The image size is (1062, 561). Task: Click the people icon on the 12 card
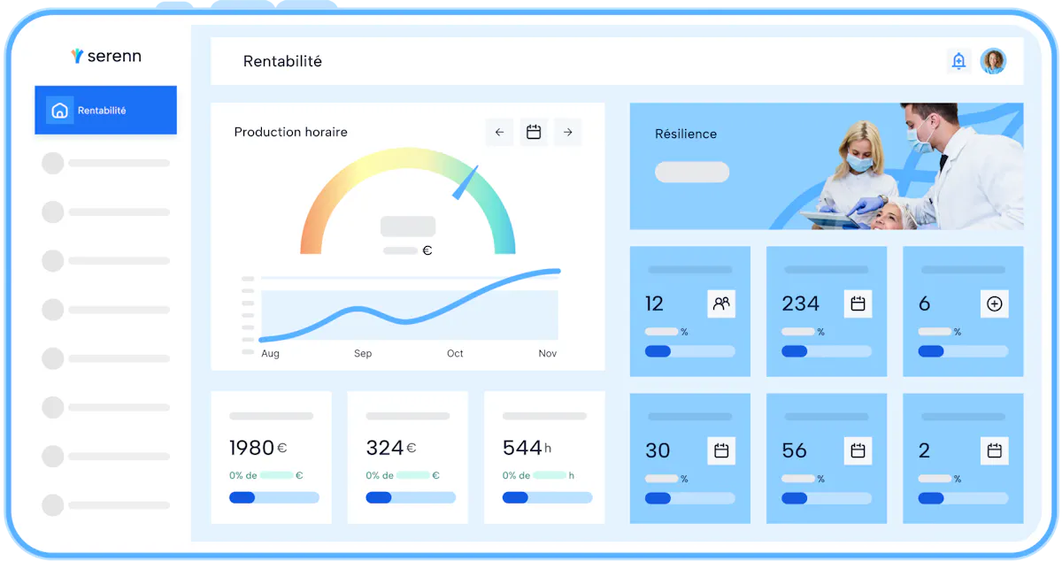tap(721, 304)
